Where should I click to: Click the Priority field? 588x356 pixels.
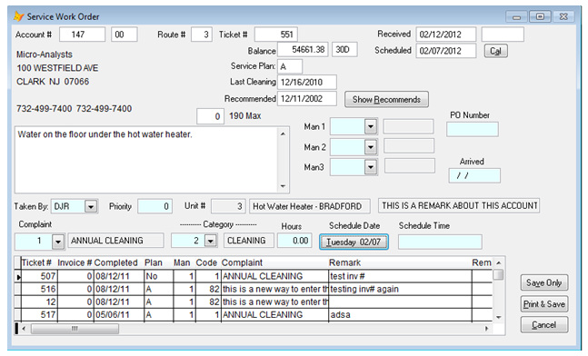pyautogui.click(x=154, y=206)
